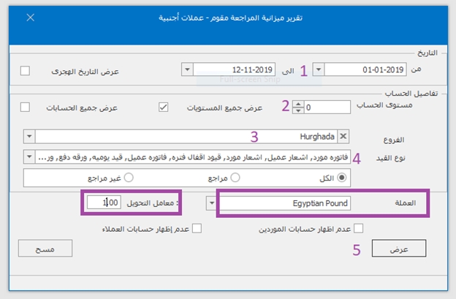This screenshot has width=456, height=299.
Task: Select the الكل radio button
Action: pos(340,177)
